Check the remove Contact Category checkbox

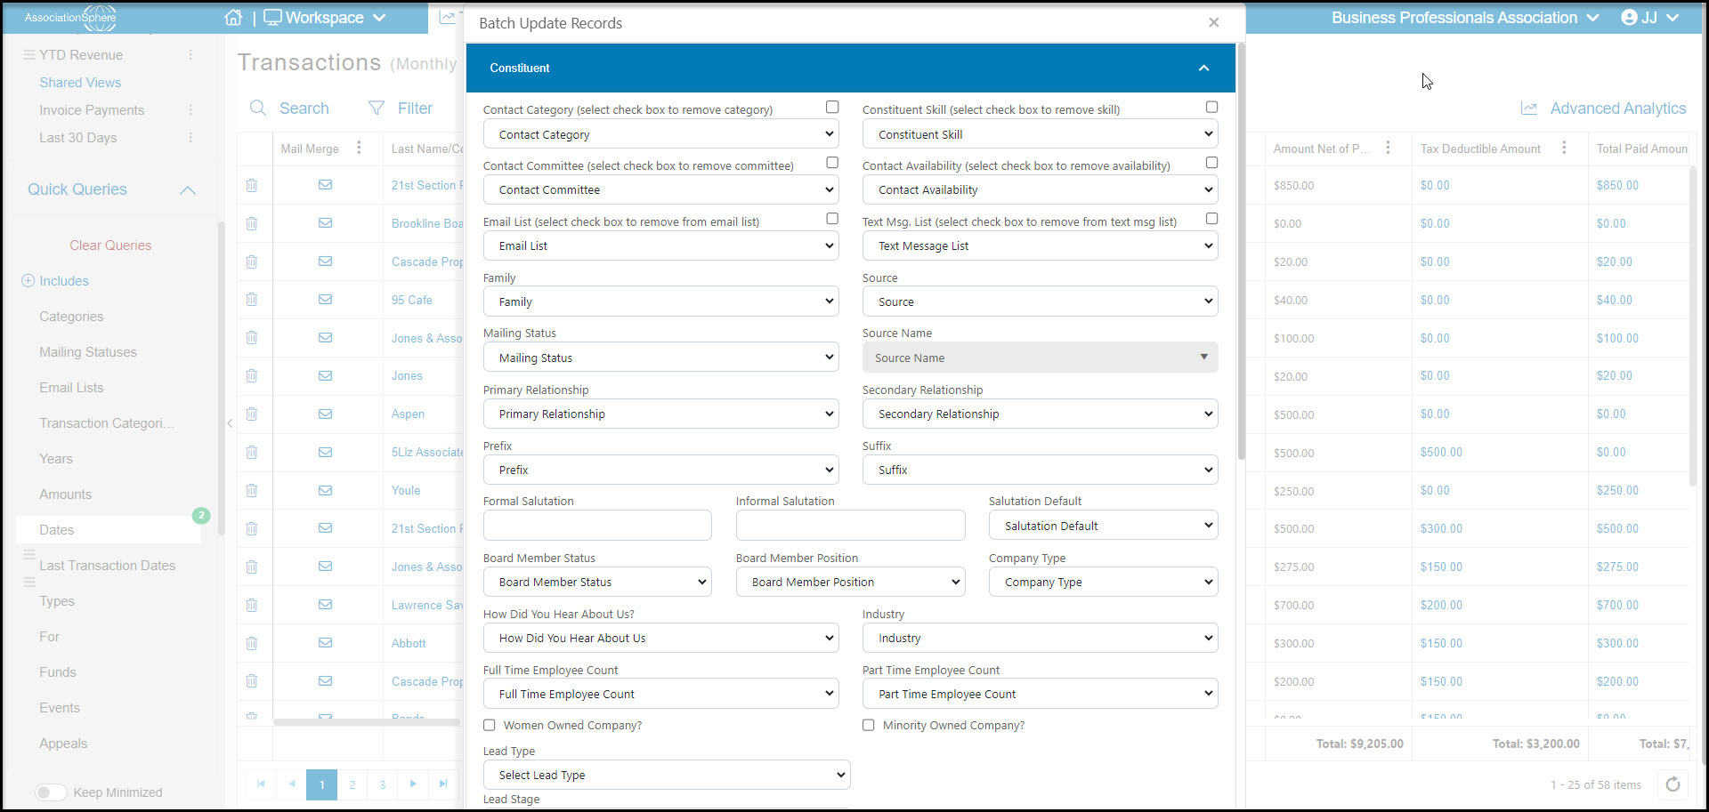tap(832, 107)
